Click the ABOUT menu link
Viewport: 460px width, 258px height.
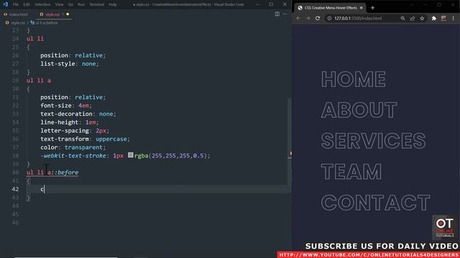[359, 110]
